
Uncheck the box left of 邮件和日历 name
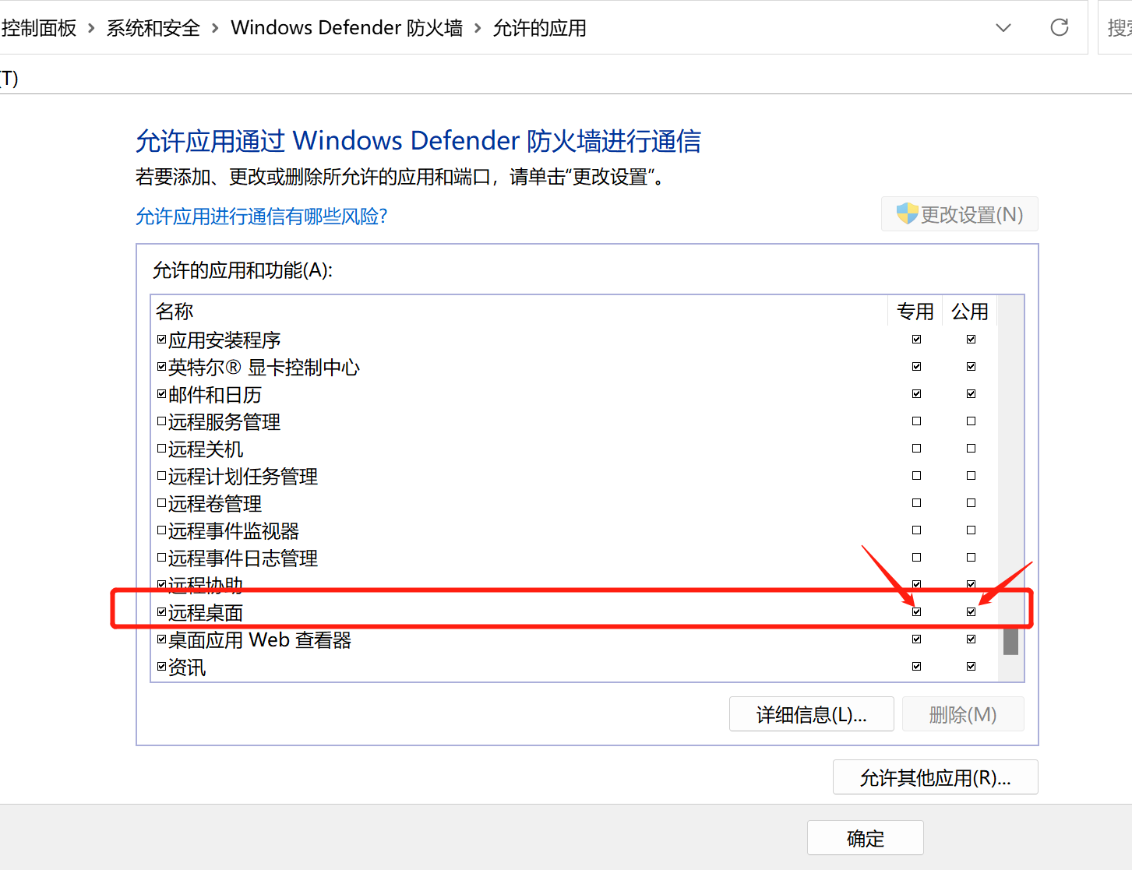point(161,394)
